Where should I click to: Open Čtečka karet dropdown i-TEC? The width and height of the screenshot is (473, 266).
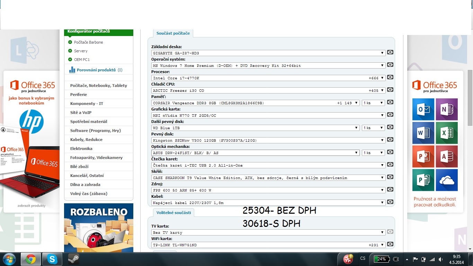[268, 165]
